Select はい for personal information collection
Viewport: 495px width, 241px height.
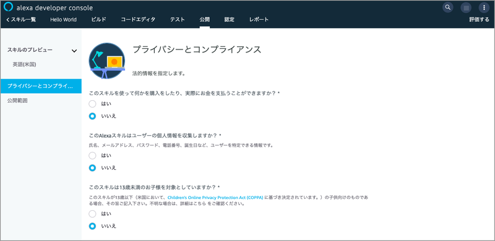click(x=92, y=156)
